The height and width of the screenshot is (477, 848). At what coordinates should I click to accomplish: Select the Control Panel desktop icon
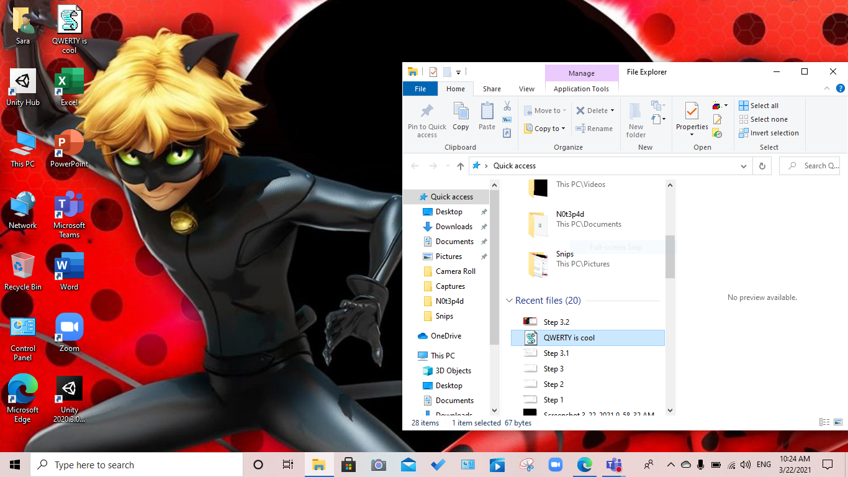tap(23, 338)
